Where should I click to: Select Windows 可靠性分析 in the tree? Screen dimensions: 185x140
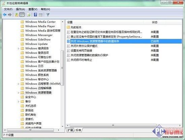(x=38, y=57)
